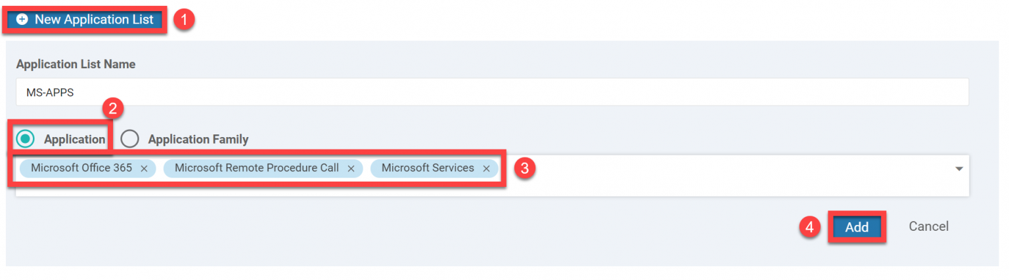The height and width of the screenshot is (280, 1009).
Task: Click the Application Family label text
Action: (x=198, y=139)
